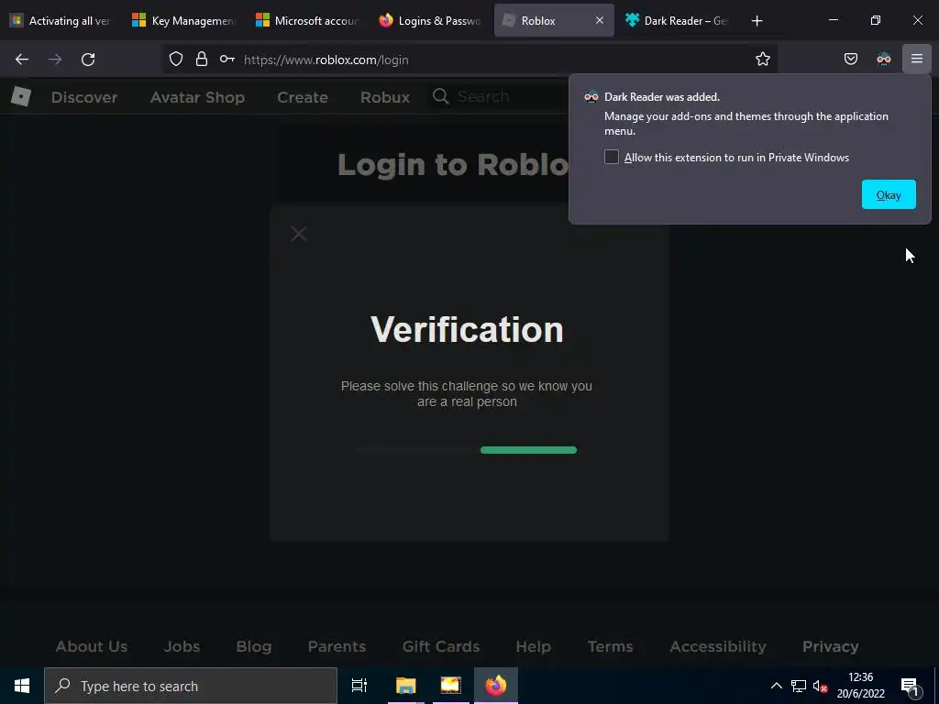
Task: Close the Verification dialog with the X
Action: pos(299,234)
